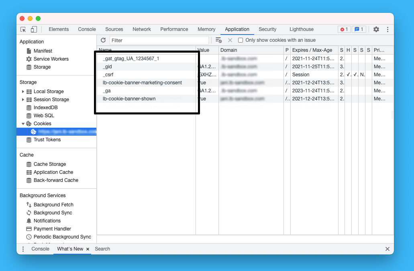Image resolution: width=414 pixels, height=271 pixels.
Task: Collapse the Cookies tree section
Action: [23, 124]
